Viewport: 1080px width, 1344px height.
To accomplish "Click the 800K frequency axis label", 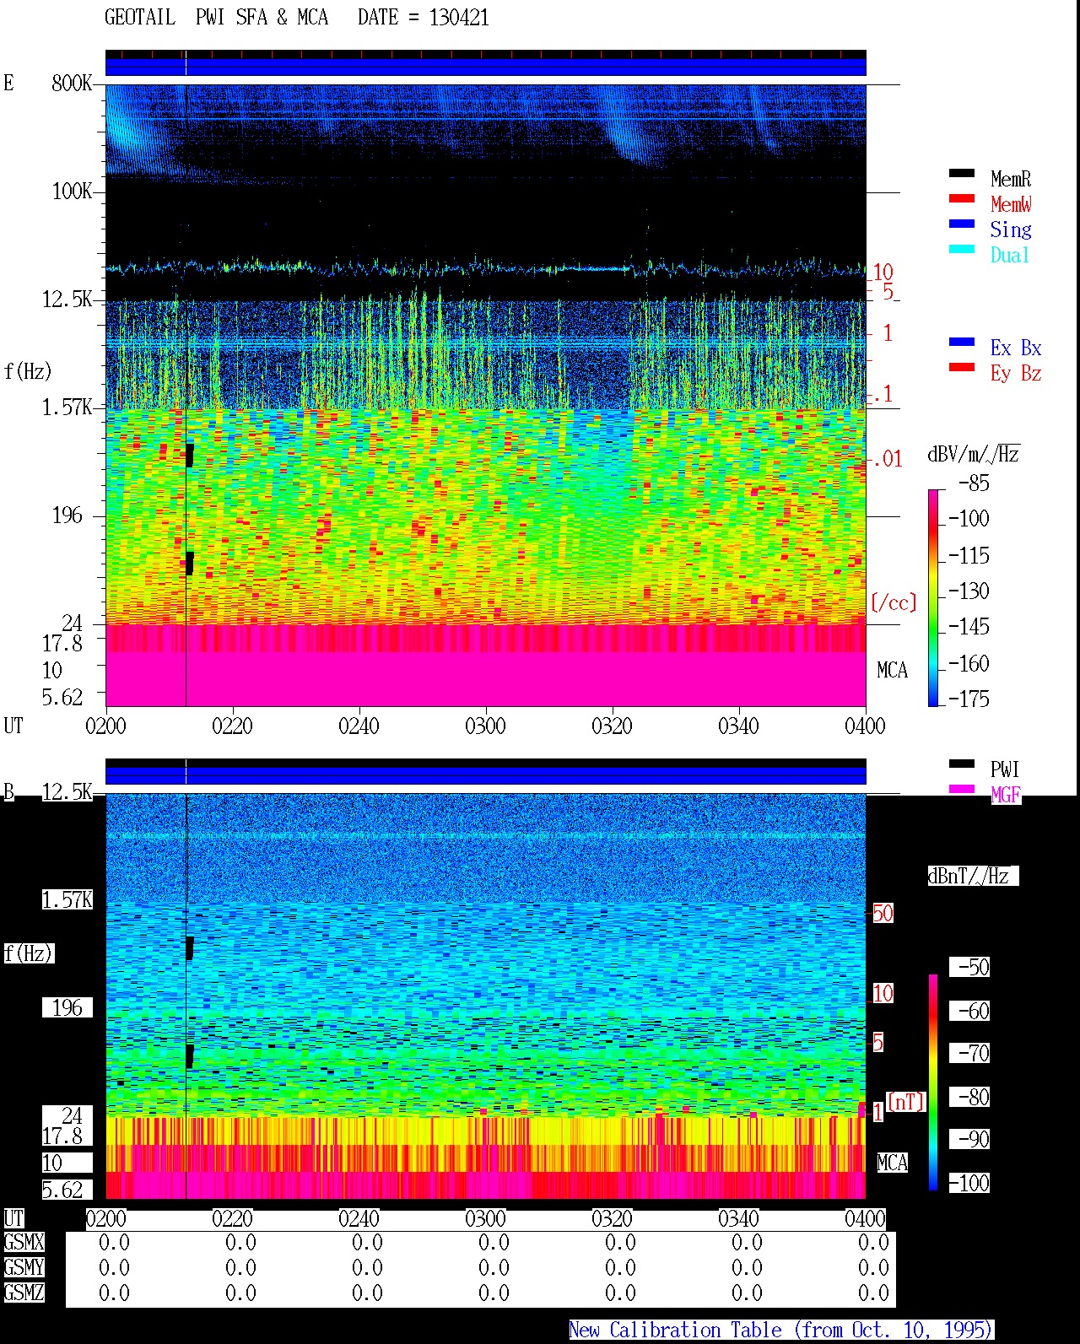I will [x=72, y=83].
